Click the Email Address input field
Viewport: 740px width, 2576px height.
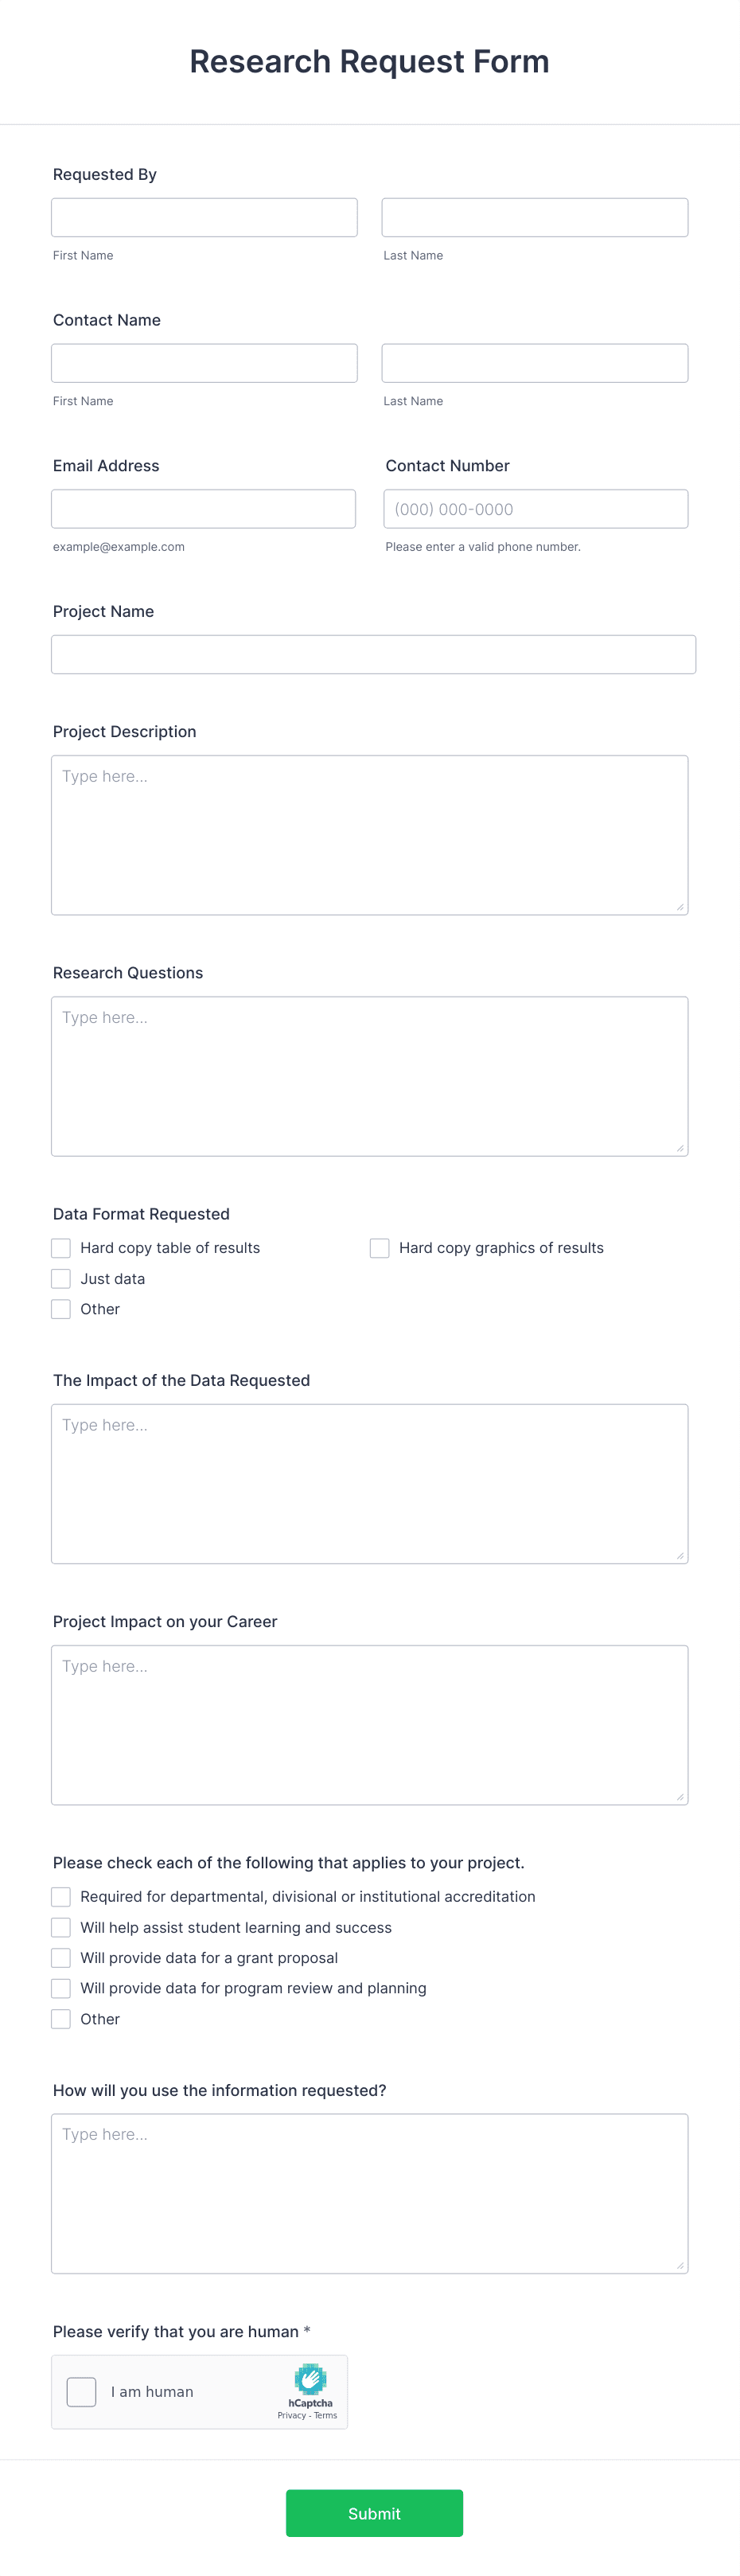(x=204, y=508)
